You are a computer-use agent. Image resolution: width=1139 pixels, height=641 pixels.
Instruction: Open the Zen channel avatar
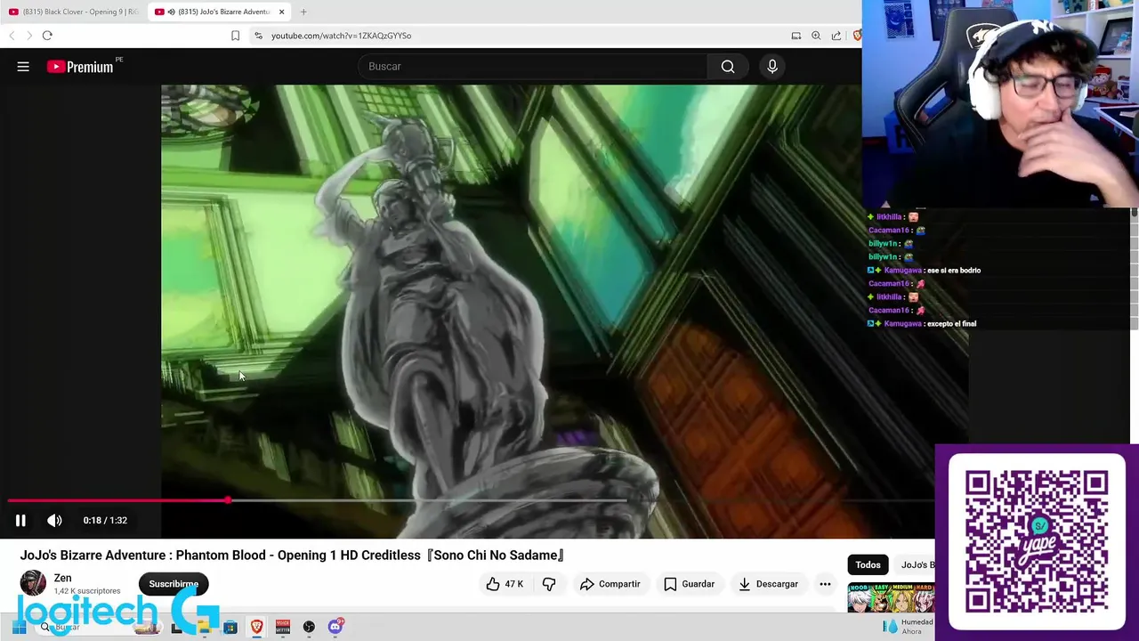coord(33,583)
